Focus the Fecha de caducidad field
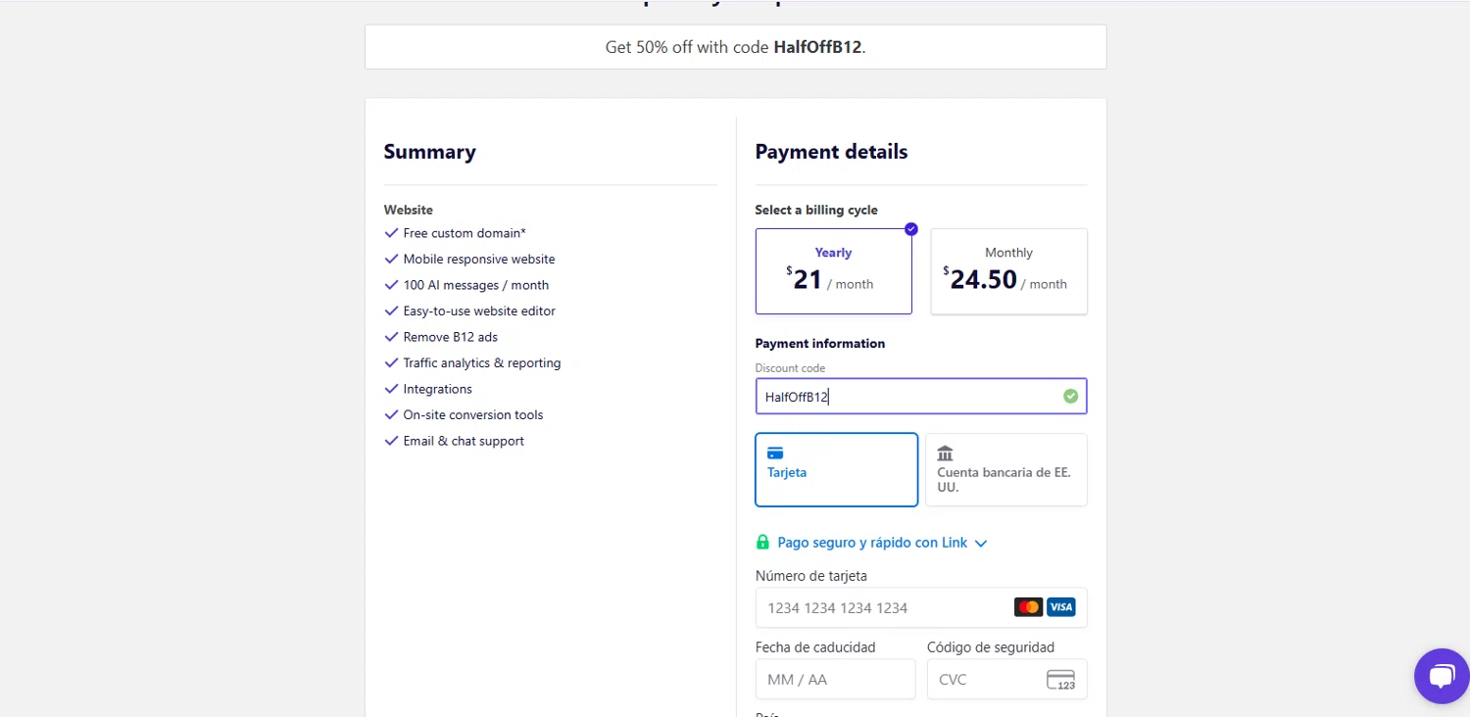The height and width of the screenshot is (717, 1470). point(836,679)
